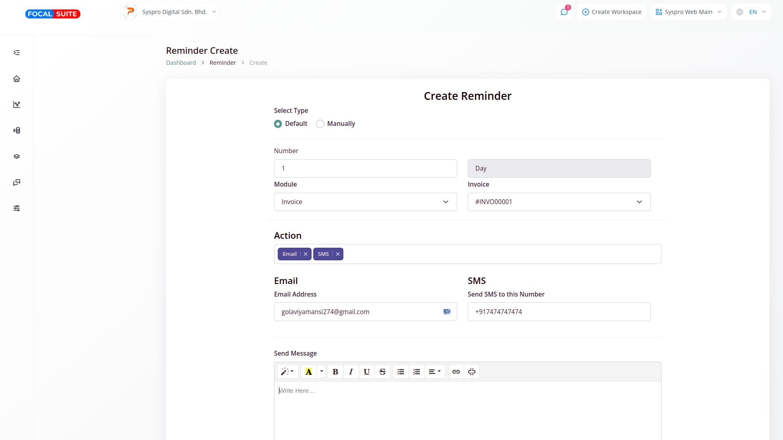The height and width of the screenshot is (440, 783).
Task: Open the Module dropdown showing Invoice
Action: click(365, 202)
